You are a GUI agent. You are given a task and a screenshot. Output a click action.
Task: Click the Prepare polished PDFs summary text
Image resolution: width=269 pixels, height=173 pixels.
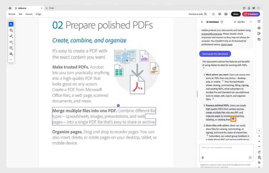226,112
